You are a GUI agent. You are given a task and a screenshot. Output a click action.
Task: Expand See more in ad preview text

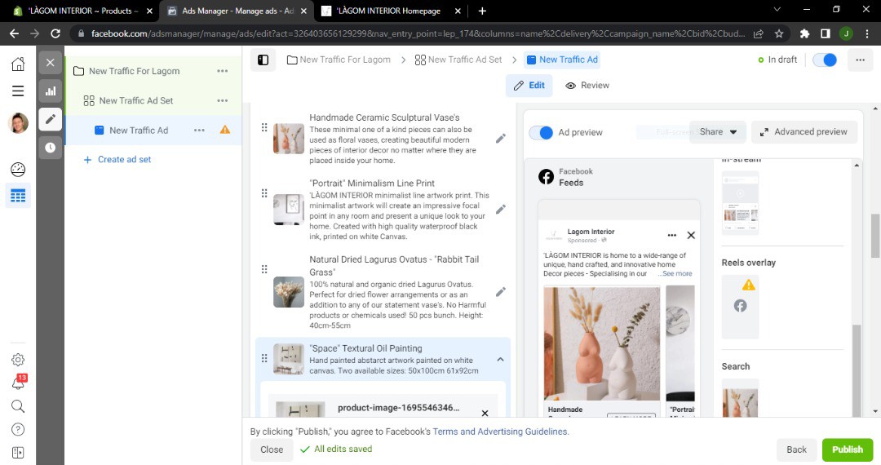click(x=675, y=273)
